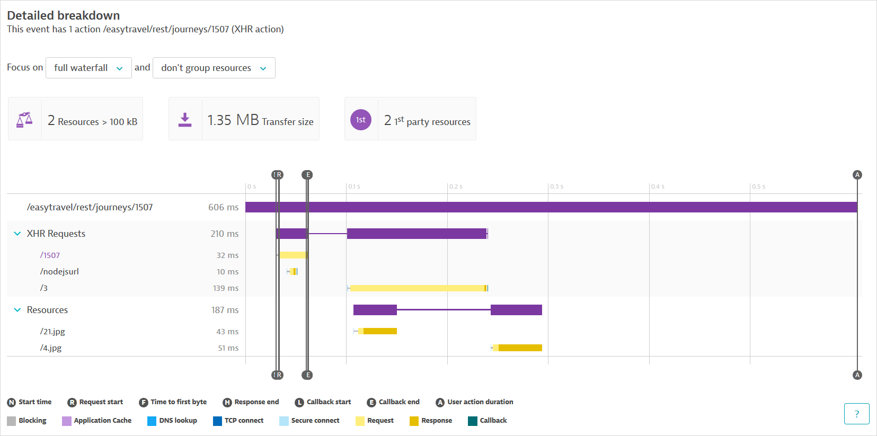The height and width of the screenshot is (436, 877).
Task: Click the 1.35 MB Transfer size card
Action: pos(244,119)
